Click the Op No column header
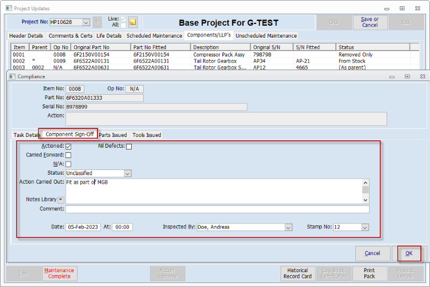 click(x=61, y=47)
